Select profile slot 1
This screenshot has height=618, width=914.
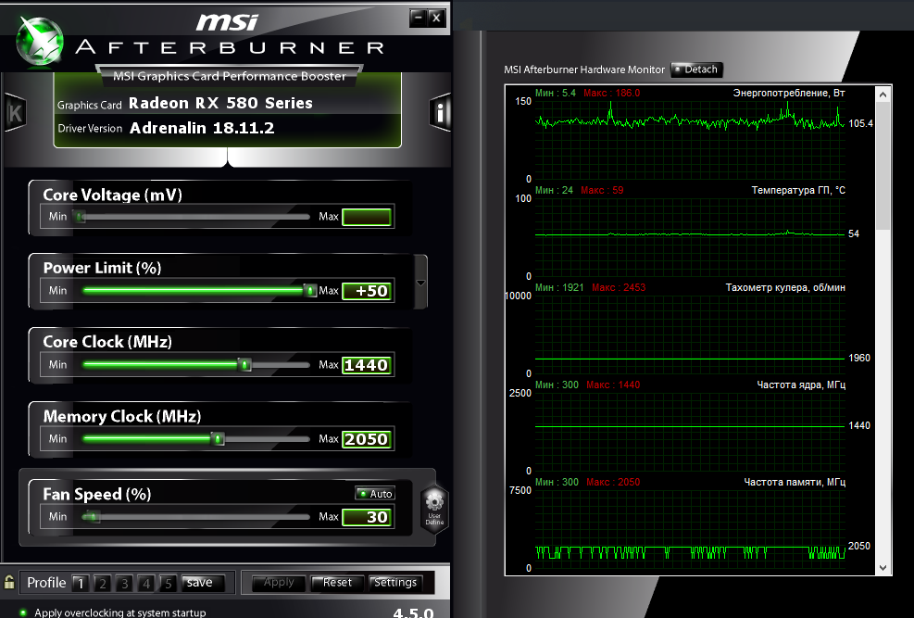(x=81, y=583)
